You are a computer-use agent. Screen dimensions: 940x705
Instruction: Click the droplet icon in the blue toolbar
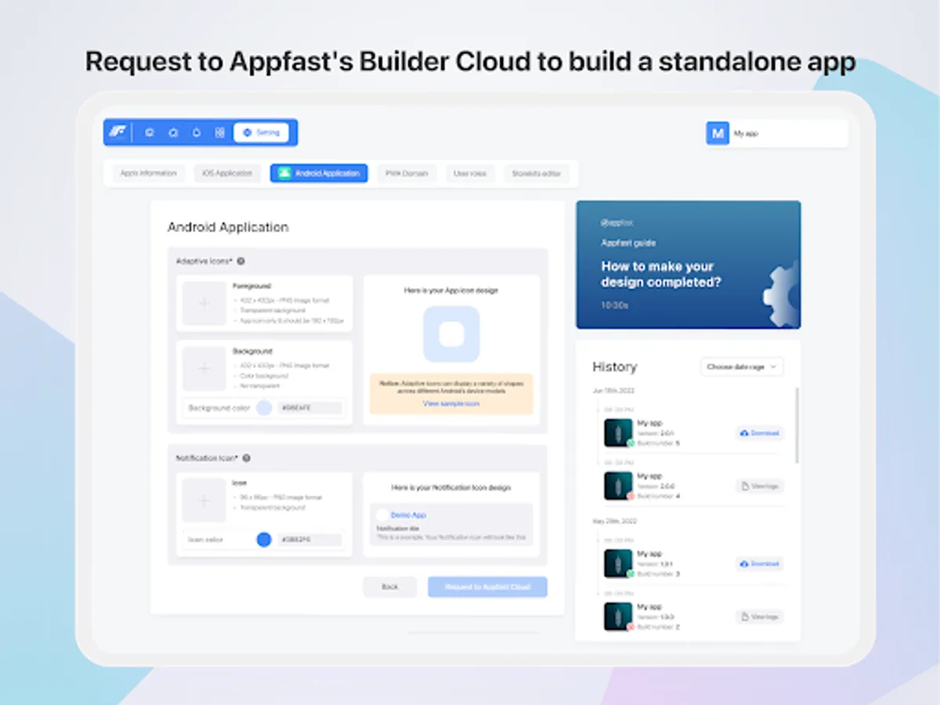pyautogui.click(x=197, y=133)
